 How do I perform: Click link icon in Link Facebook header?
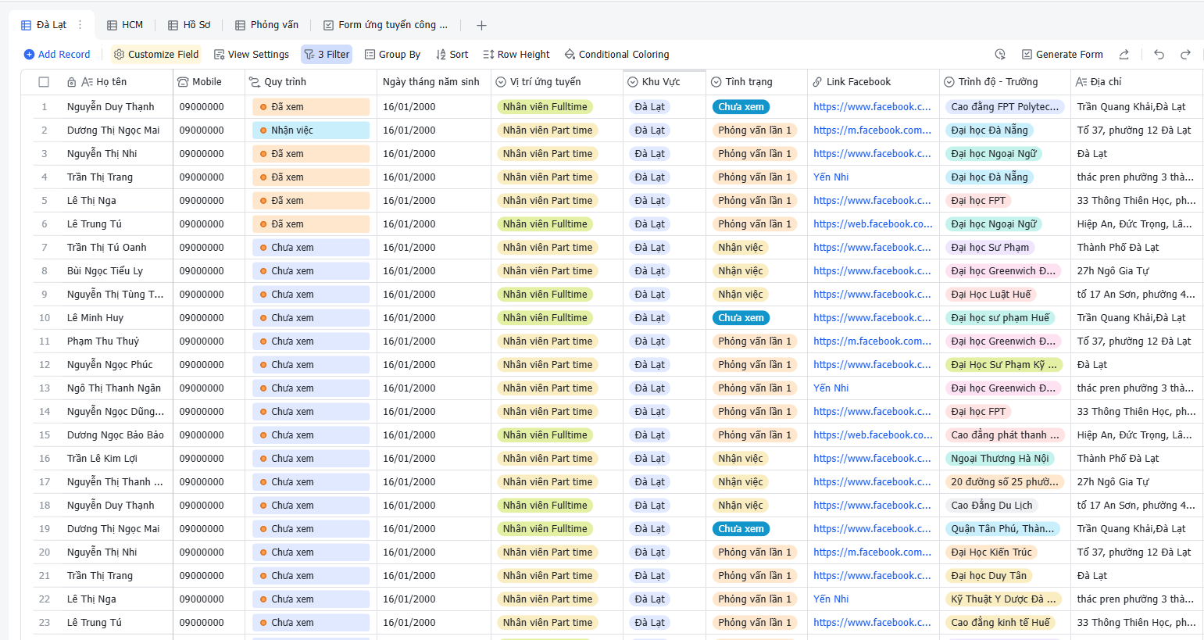coord(817,82)
